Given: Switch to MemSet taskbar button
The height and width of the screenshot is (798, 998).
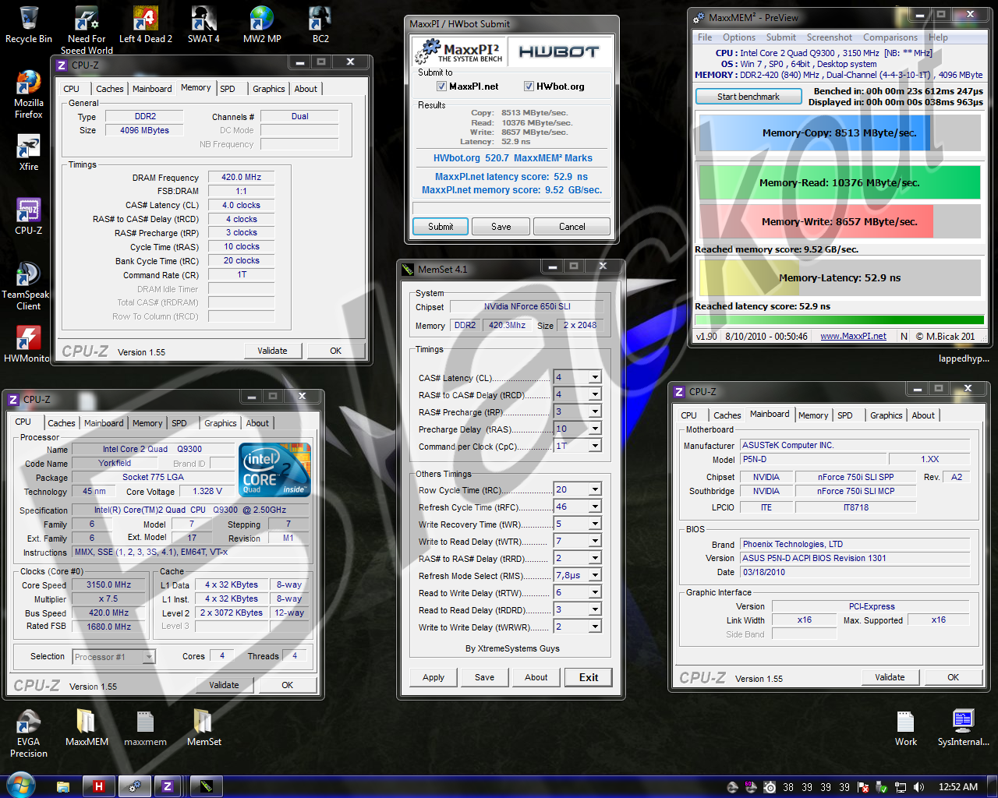Looking at the screenshot, I should pyautogui.click(x=206, y=787).
